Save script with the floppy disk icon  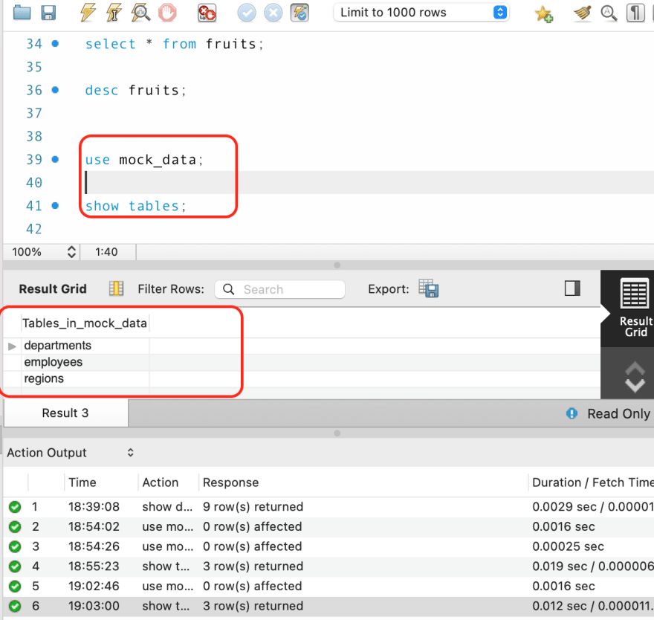[x=48, y=13]
